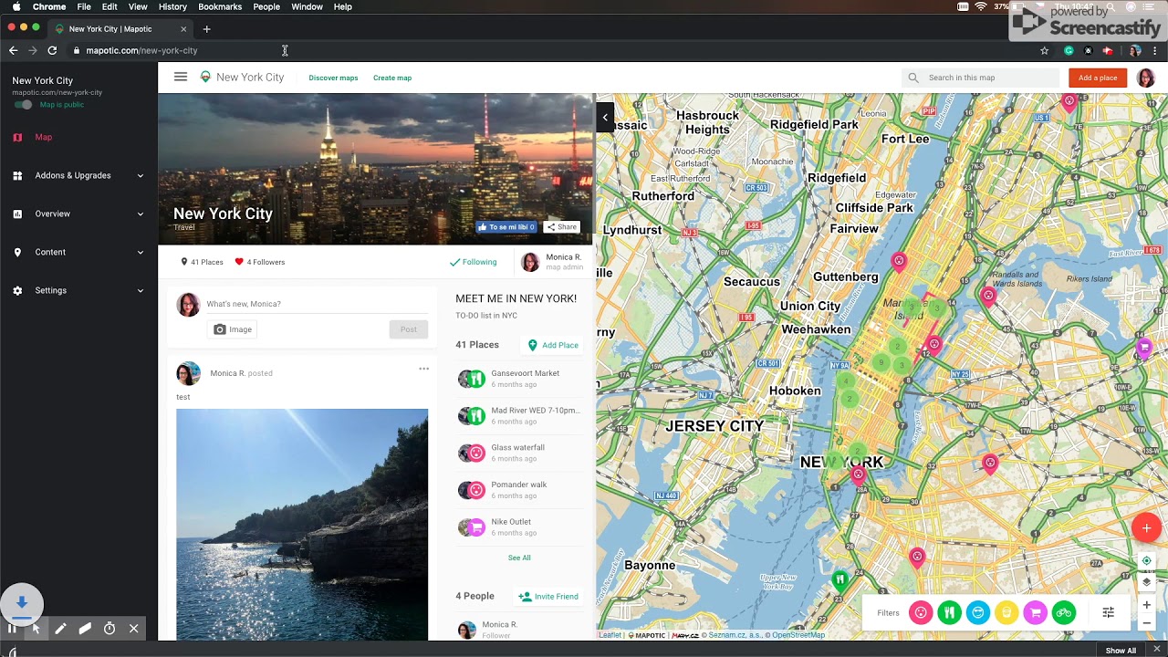Expand Addons & Upgrades section

click(78, 175)
